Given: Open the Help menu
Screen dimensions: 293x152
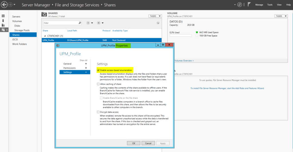Looking at the screenshot, I should [288, 5].
